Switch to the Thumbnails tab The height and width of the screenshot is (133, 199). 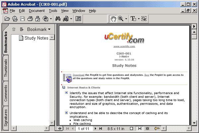tap(6, 68)
